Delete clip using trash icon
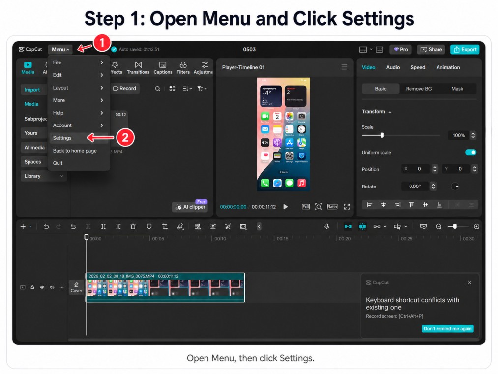498x374 pixels. click(133, 226)
